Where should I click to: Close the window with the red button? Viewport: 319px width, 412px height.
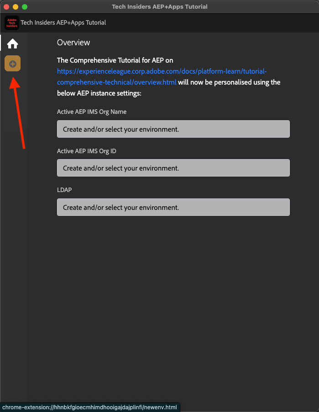pos(6,7)
